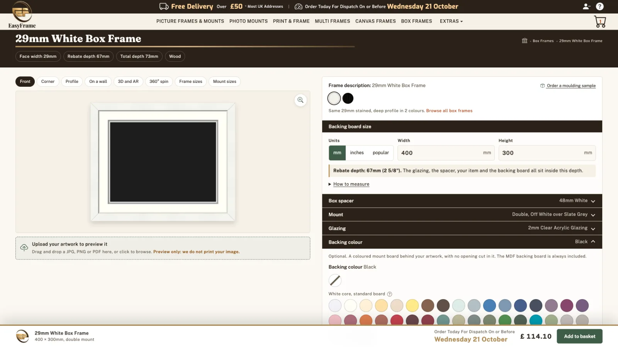Viewport: 618px width, 347px height.
Task: Open the Picture Frames & Mounts menu
Action: point(190,21)
